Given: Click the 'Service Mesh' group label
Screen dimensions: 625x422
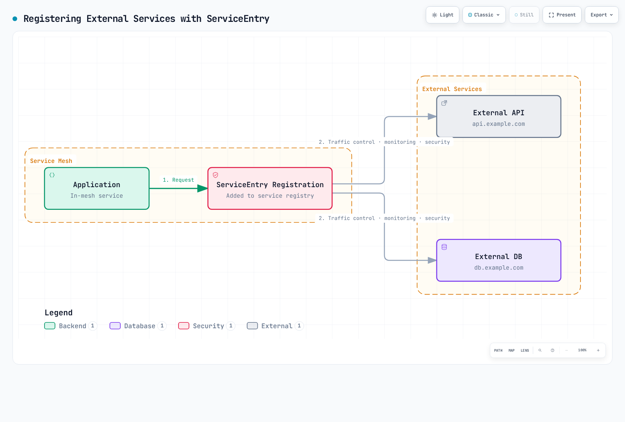Looking at the screenshot, I should click(51, 161).
